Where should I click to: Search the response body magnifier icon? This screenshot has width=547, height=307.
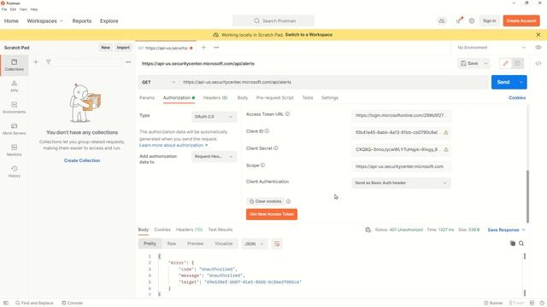[521, 243]
